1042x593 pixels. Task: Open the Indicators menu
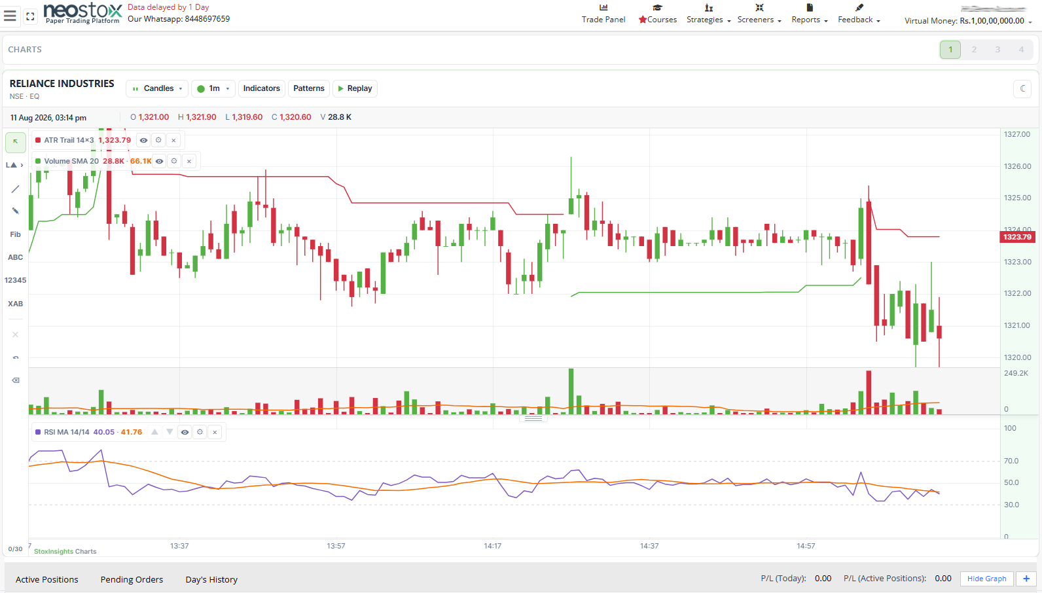click(261, 88)
